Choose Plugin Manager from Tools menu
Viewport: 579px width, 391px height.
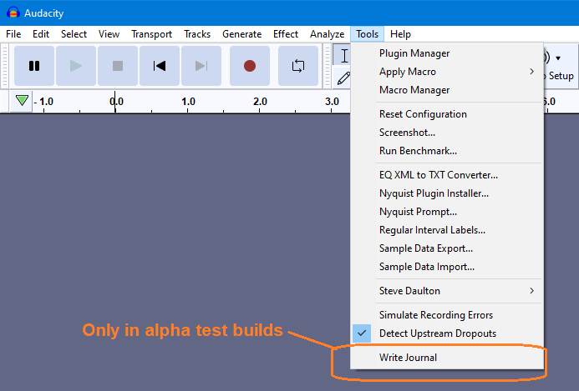447,53
